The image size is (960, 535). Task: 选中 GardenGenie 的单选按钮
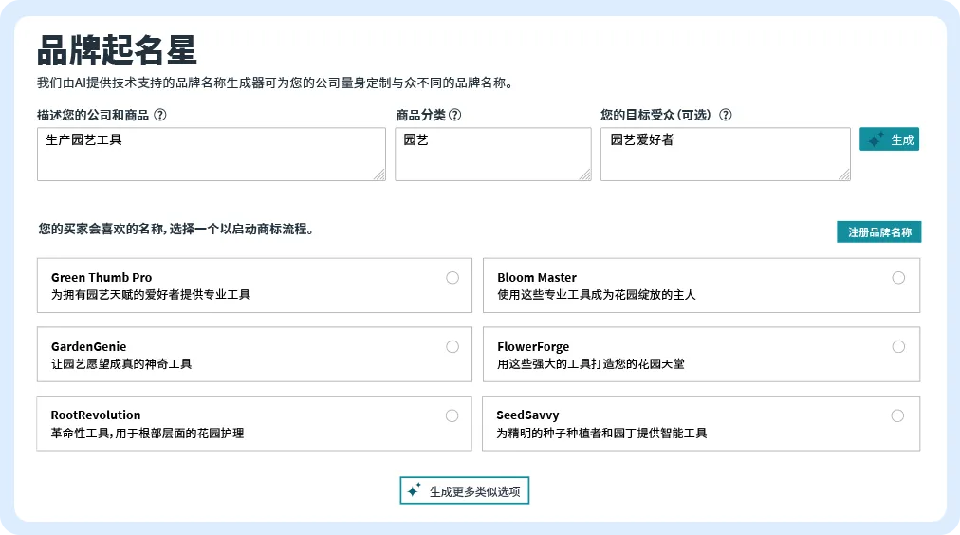(x=452, y=346)
